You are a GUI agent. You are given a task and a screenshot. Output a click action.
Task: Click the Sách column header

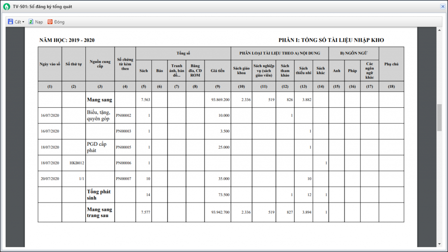coord(143,70)
